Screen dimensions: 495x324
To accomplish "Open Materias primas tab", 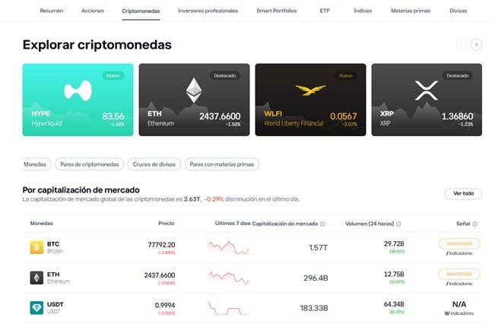I will tap(411, 11).
